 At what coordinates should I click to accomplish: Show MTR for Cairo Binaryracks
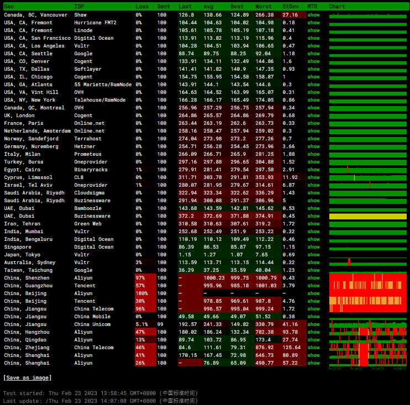click(x=313, y=170)
